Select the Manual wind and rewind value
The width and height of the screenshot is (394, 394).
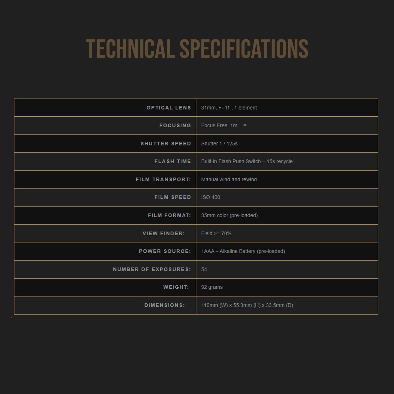(229, 180)
